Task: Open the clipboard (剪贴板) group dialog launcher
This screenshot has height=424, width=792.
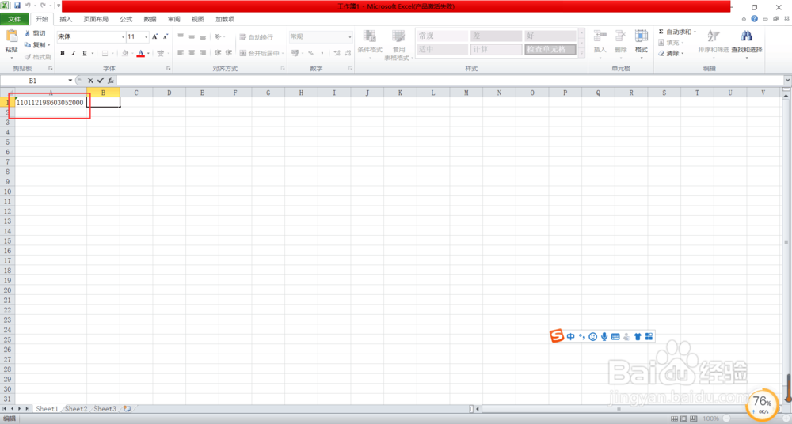Action: pos(50,68)
